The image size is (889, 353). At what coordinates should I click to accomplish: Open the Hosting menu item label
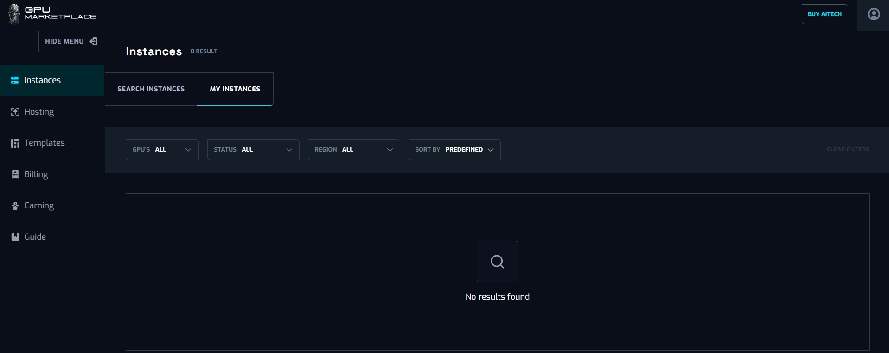click(x=39, y=112)
